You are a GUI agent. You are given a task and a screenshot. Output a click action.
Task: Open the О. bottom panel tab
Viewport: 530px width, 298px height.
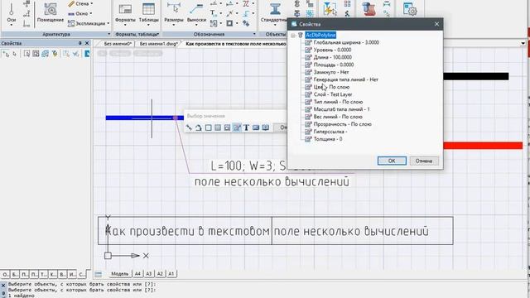[x=5, y=274]
